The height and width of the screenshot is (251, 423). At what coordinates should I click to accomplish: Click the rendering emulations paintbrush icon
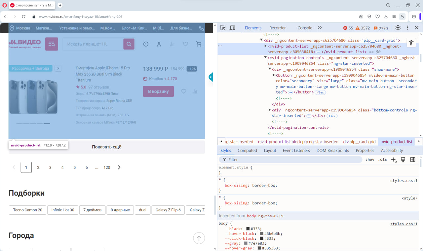[403, 160]
